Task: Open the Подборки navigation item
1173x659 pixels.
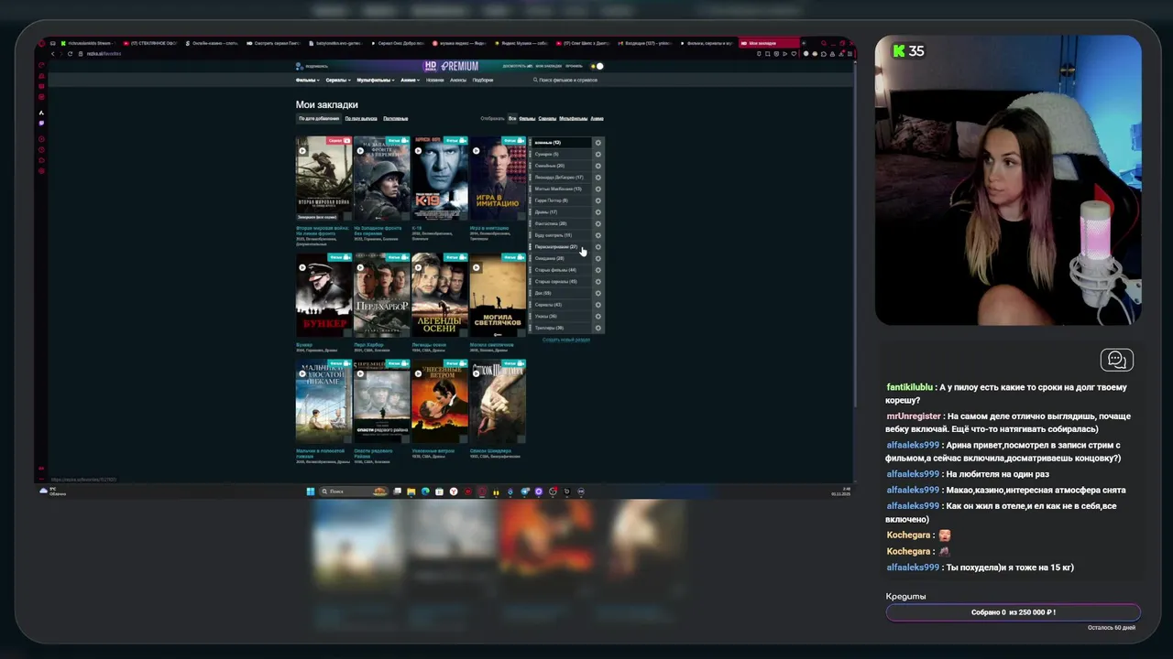Action: coord(483,80)
